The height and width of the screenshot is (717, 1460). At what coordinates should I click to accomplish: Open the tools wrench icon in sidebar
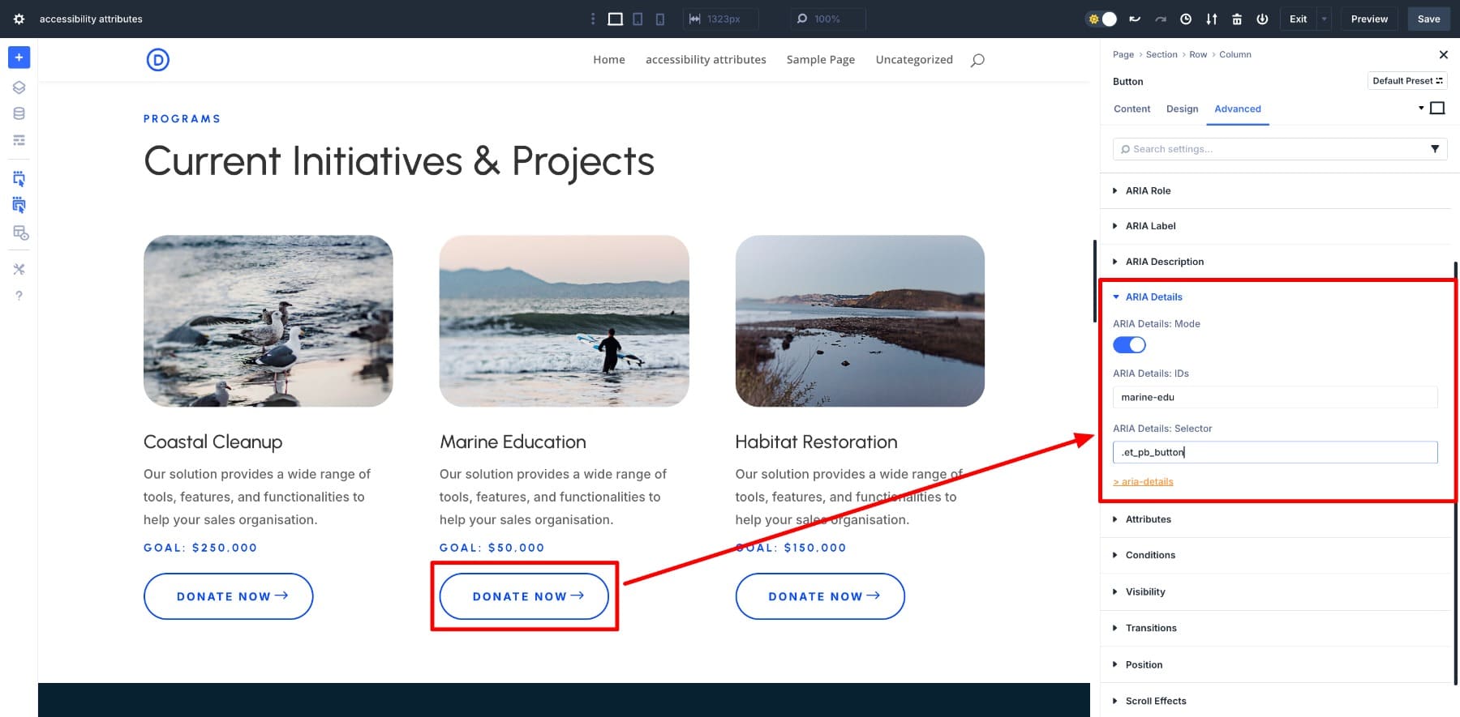coord(19,269)
